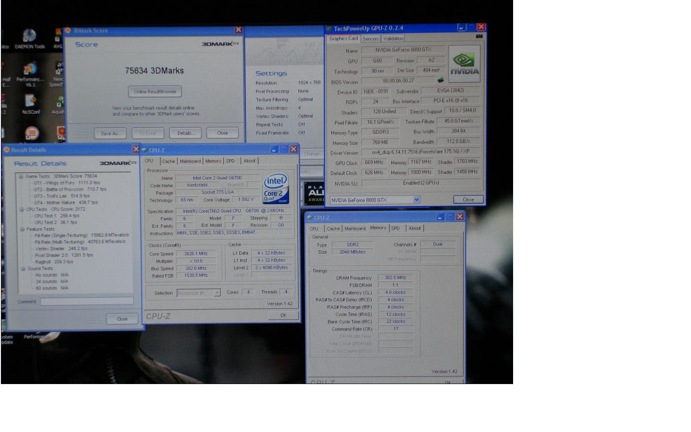
Task: Click the 75634 3DMarks score text
Action: 154,70
